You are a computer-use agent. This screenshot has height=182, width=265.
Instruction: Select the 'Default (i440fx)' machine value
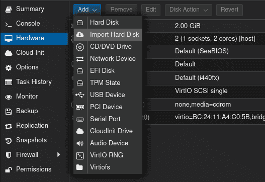[x=197, y=78]
